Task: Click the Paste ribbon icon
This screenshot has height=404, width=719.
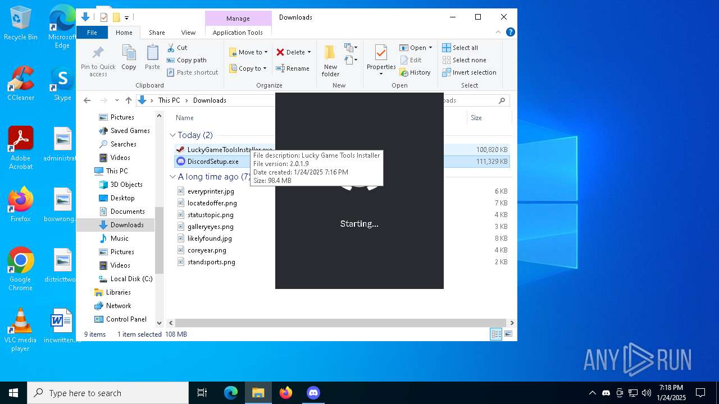Action: click(152, 57)
